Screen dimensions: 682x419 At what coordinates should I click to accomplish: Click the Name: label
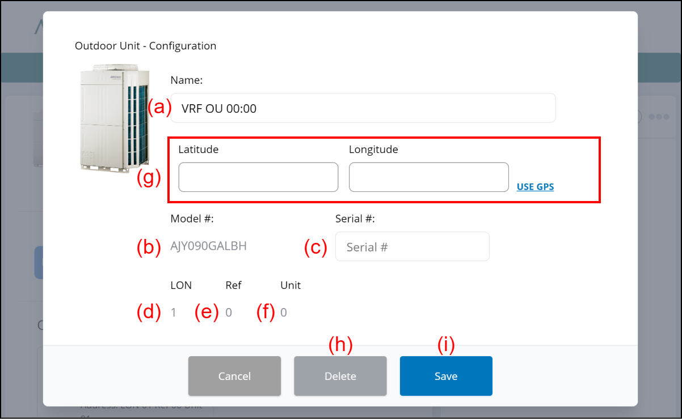[x=186, y=80]
